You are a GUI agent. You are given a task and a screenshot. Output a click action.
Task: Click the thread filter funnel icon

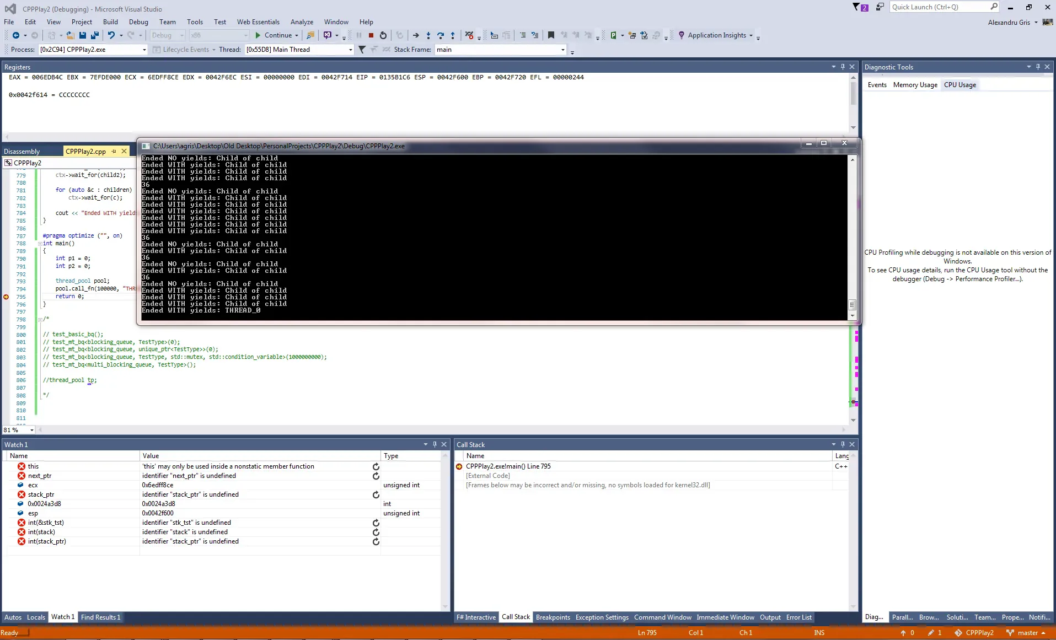[x=362, y=50]
